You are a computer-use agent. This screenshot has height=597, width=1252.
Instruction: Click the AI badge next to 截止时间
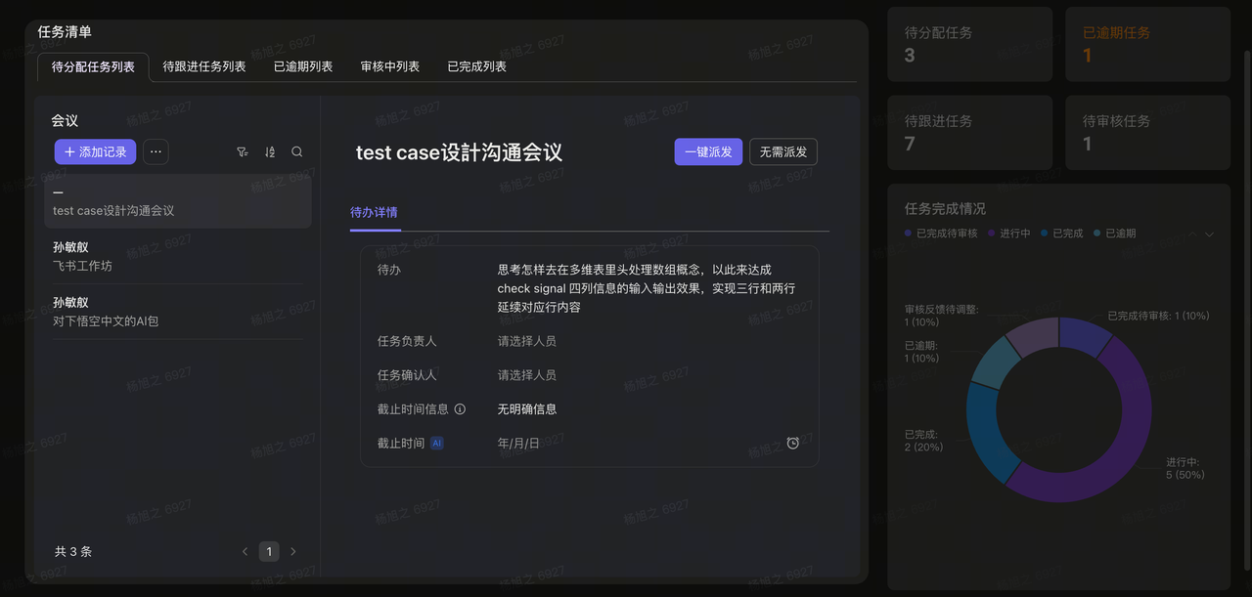tap(437, 444)
